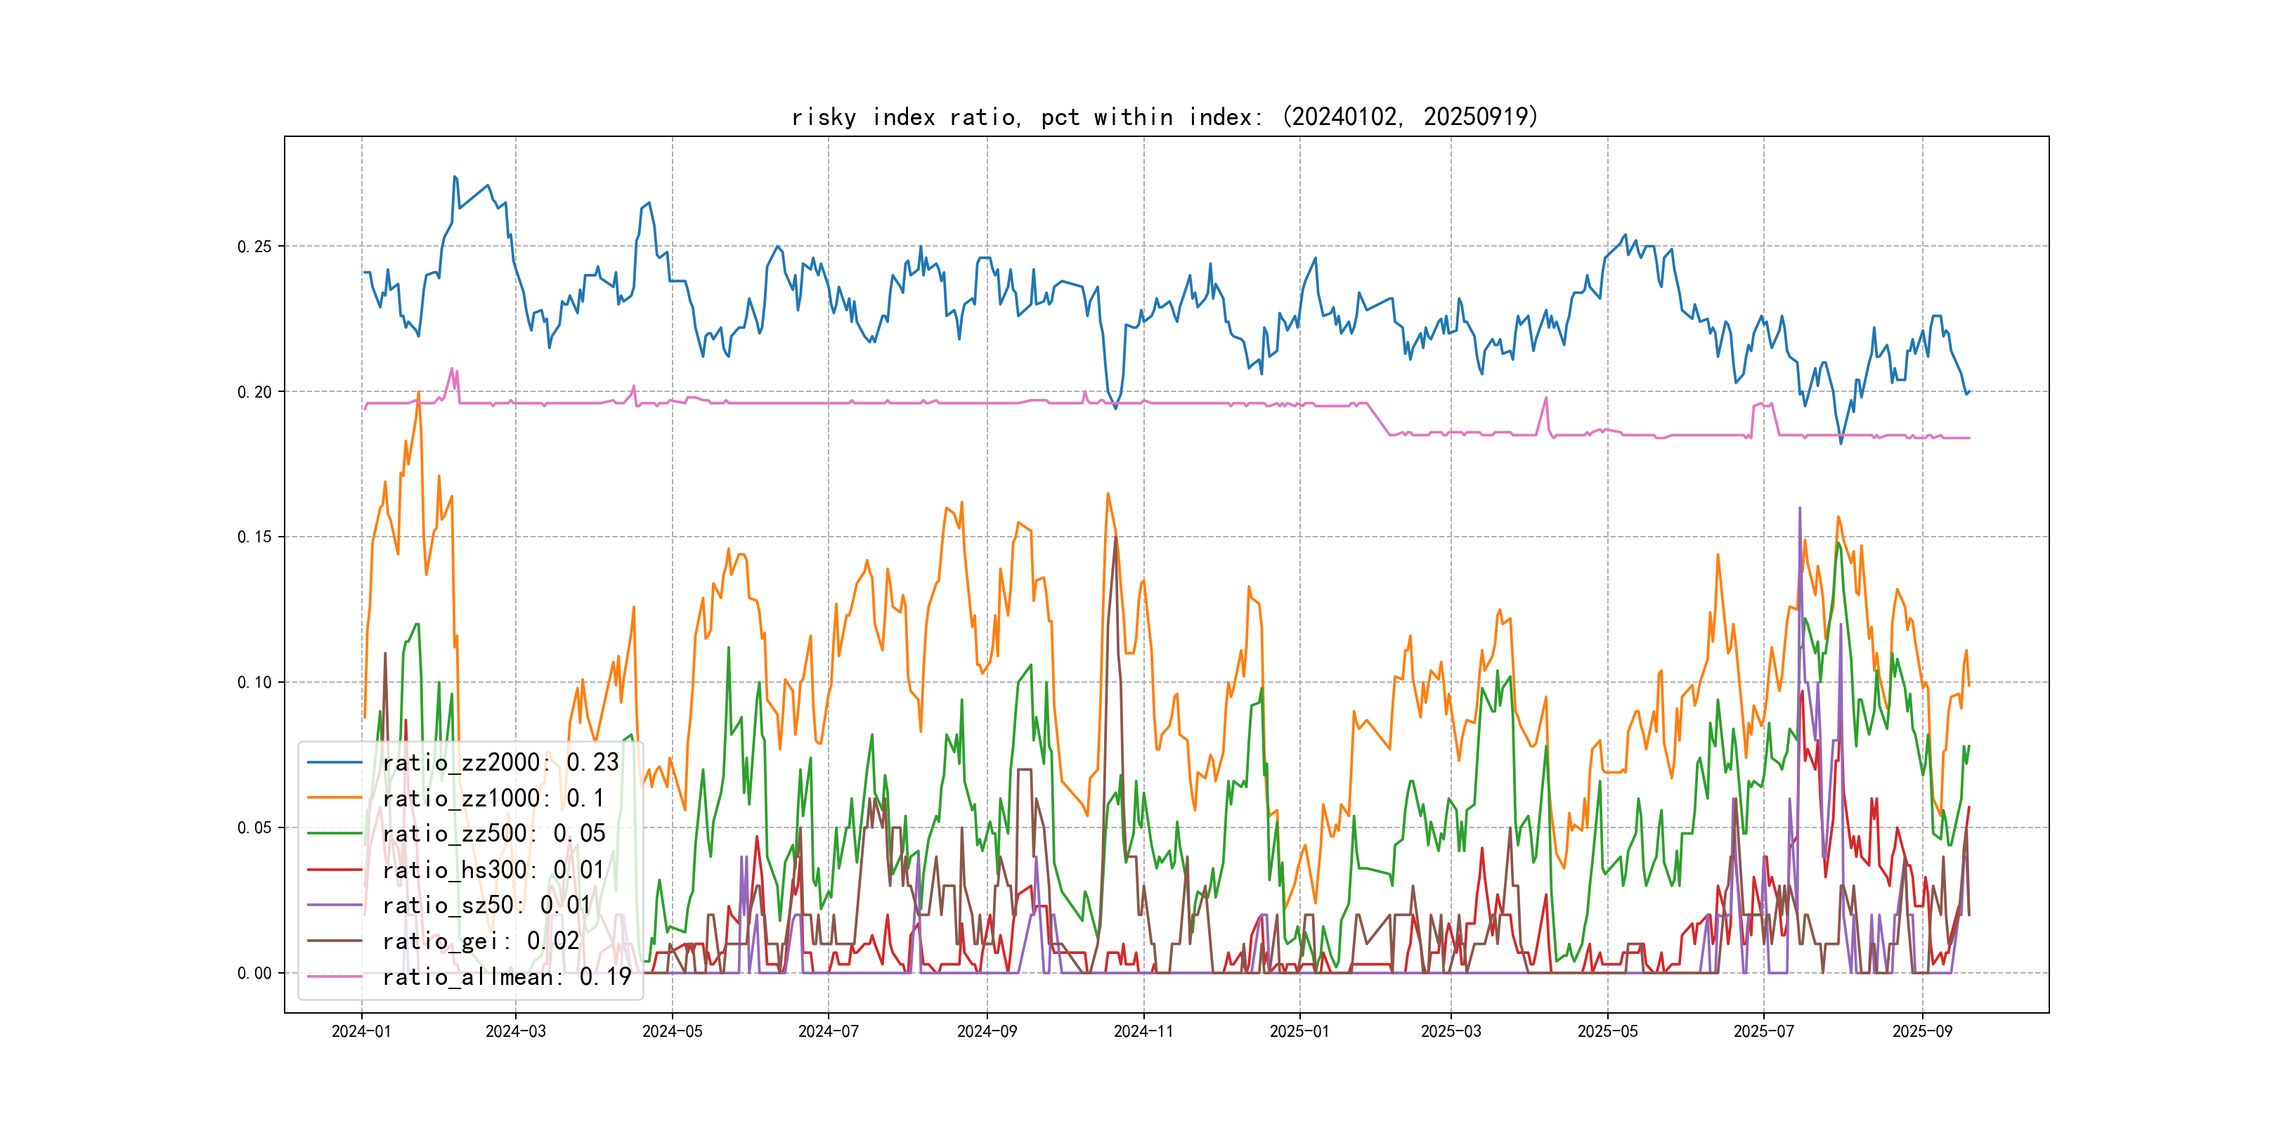Click the 2025-01 x-axis tick label
The height and width of the screenshot is (1138, 2277).
point(1299,1031)
